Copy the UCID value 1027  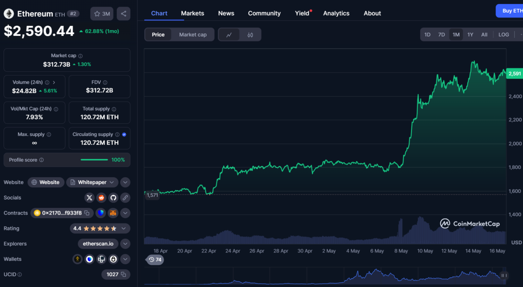click(124, 274)
